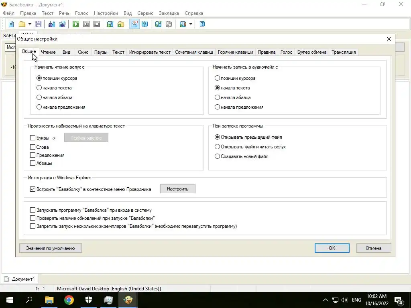Enable the Абзацы checkbox
Image resolution: width=411 pixels, height=308 pixels.
[33, 163]
